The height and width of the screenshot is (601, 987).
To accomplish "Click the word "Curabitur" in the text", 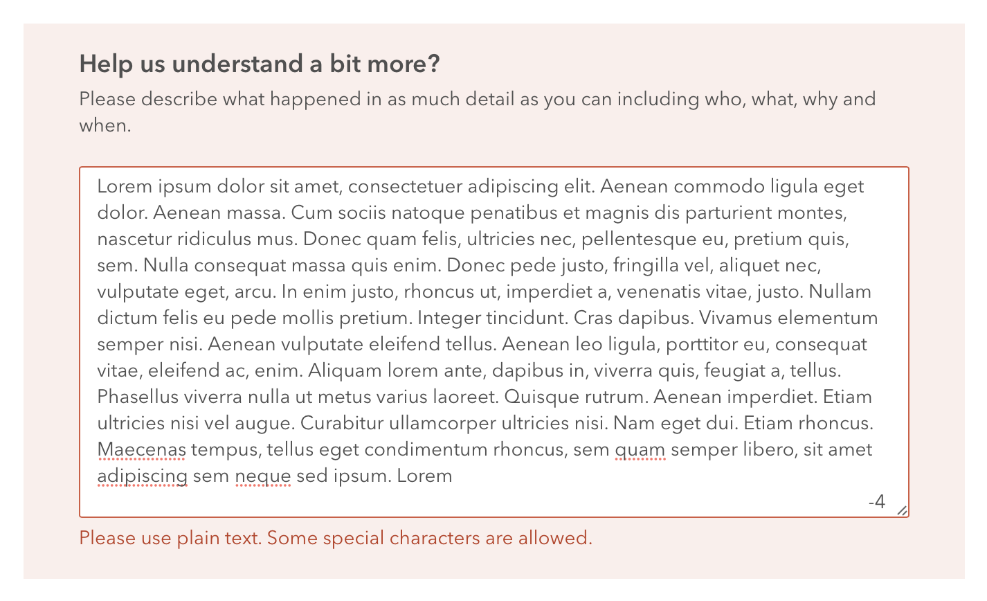I will [340, 424].
